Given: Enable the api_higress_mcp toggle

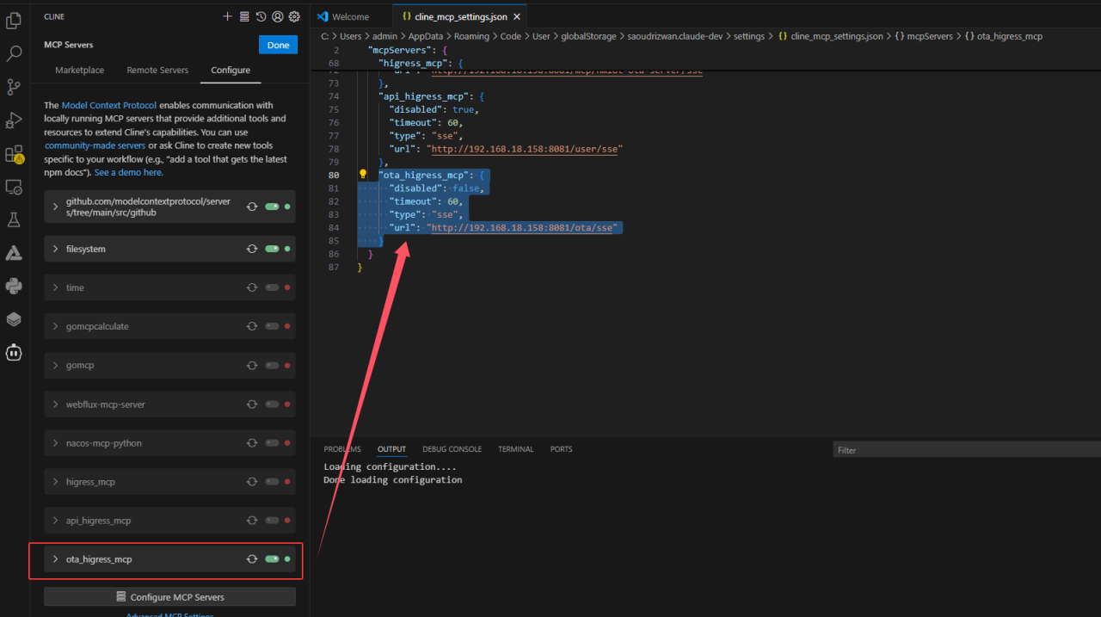Looking at the screenshot, I should pyautogui.click(x=272, y=521).
